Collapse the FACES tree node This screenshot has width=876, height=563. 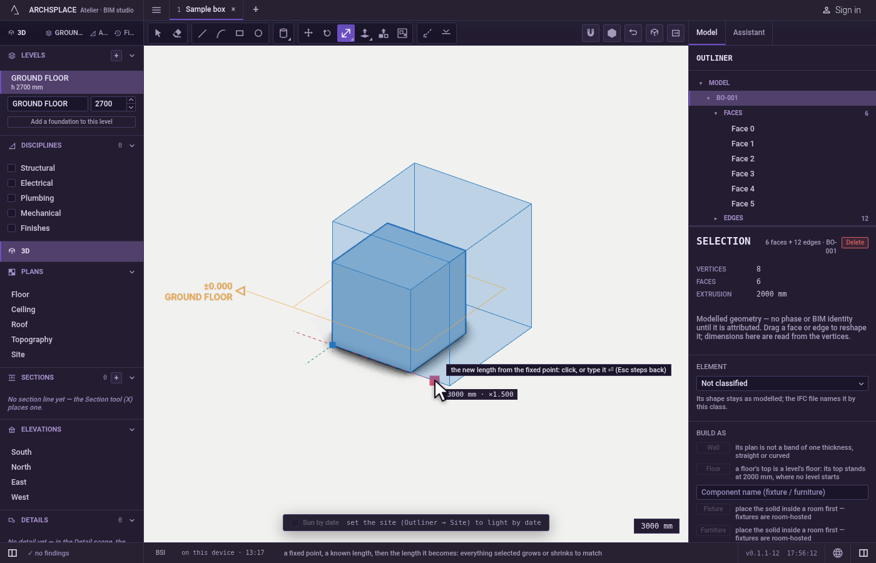[716, 113]
